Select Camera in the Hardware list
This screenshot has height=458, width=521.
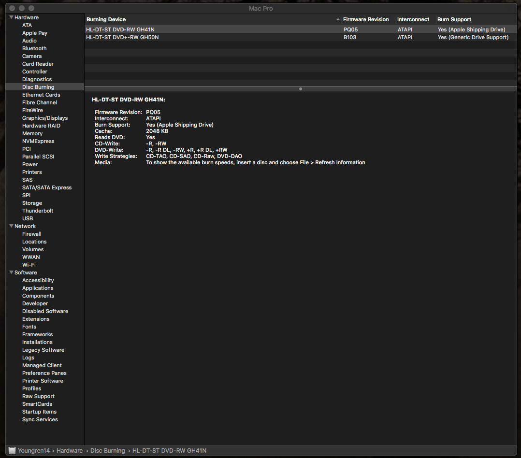point(32,56)
